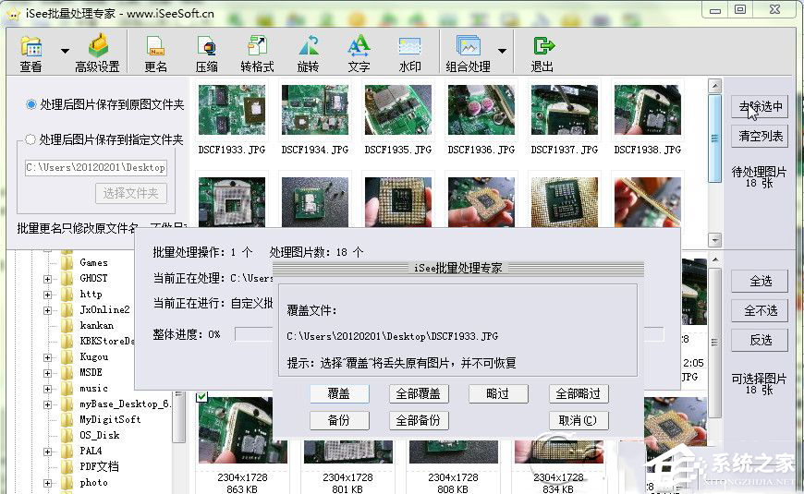Click 覆盖 overwrite in the dialog
The height and width of the screenshot is (494, 804).
point(339,393)
